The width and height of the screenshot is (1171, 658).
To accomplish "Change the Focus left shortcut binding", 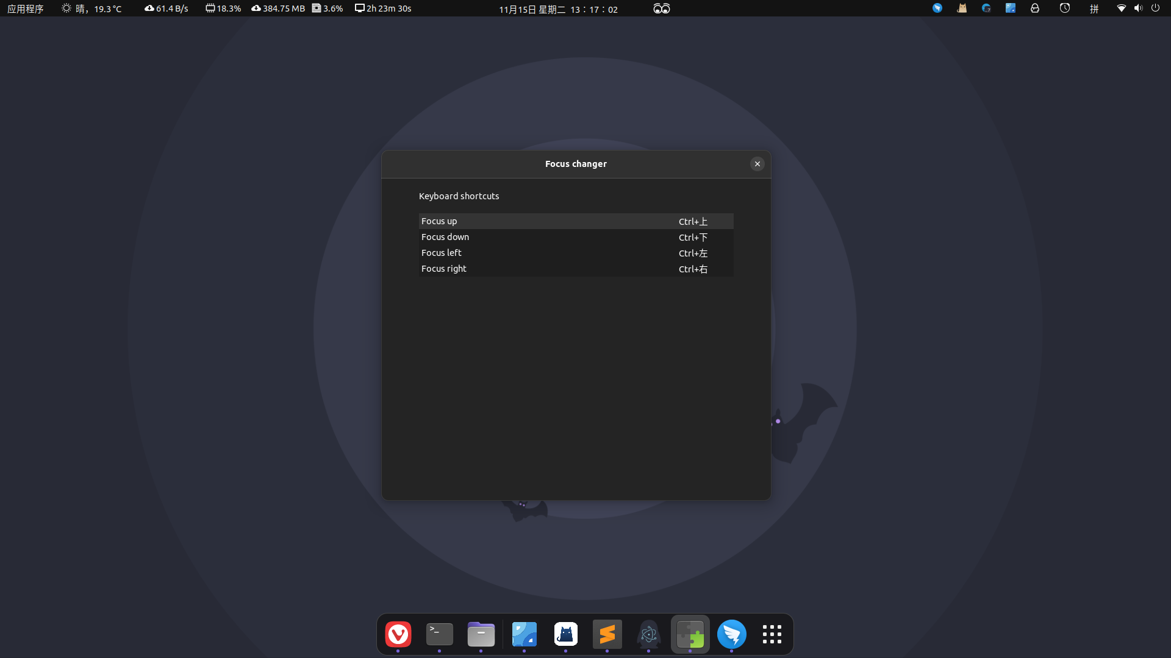I will point(693,253).
